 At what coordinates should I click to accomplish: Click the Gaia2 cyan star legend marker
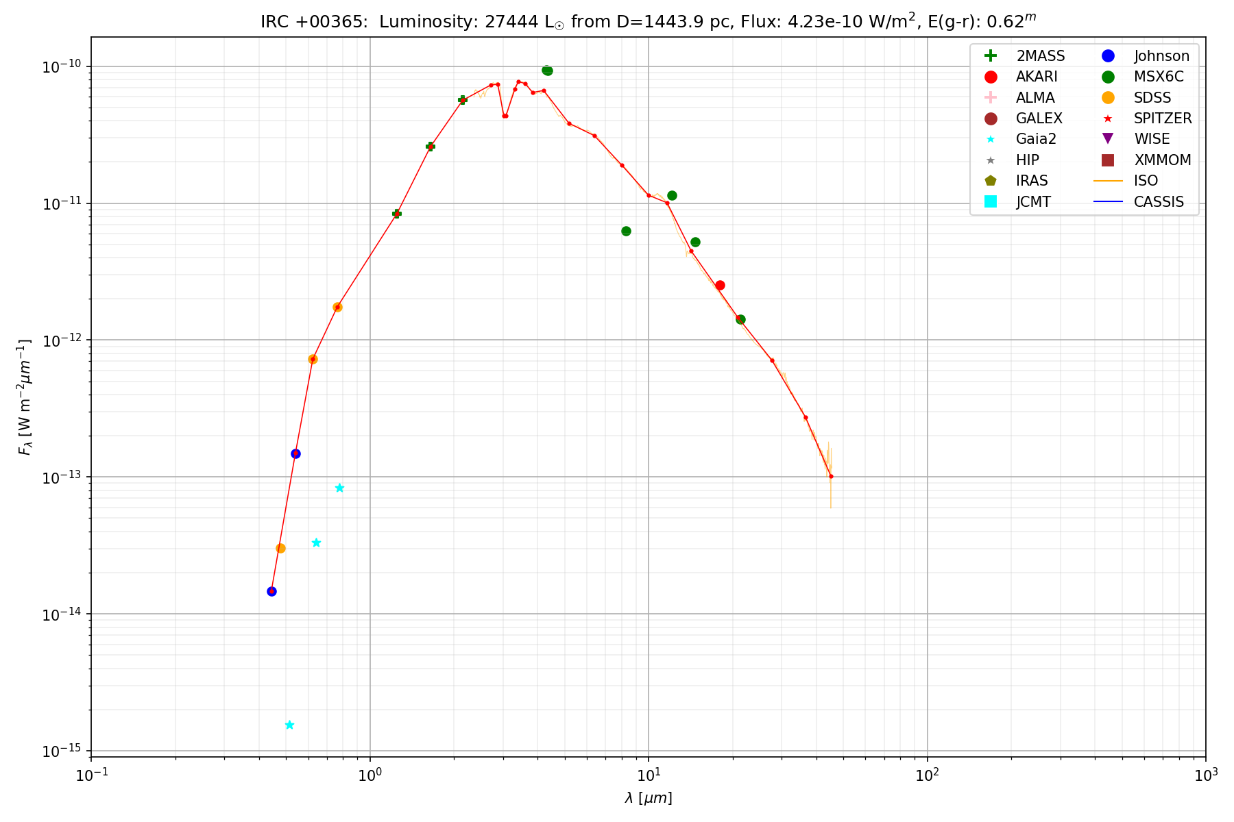(990, 139)
